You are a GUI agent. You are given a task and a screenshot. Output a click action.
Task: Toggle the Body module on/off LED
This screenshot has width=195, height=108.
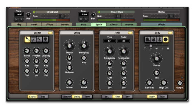coord(170,33)
